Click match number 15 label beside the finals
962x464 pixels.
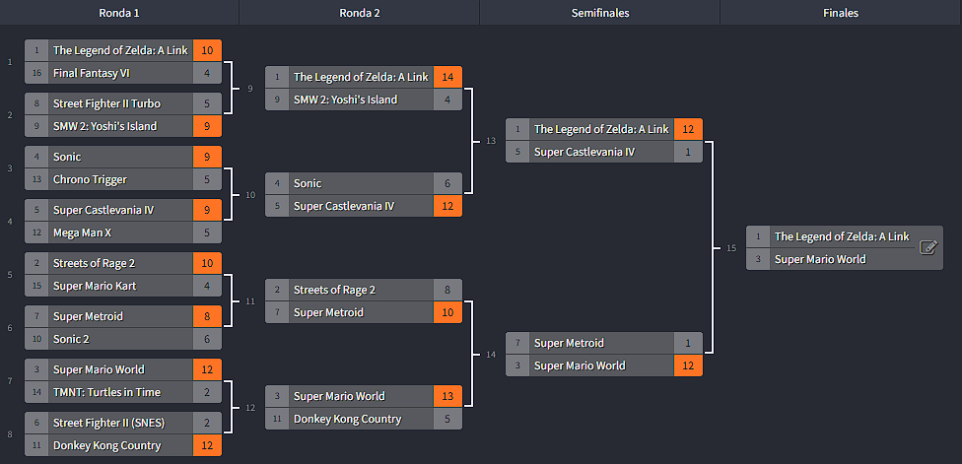tap(731, 248)
